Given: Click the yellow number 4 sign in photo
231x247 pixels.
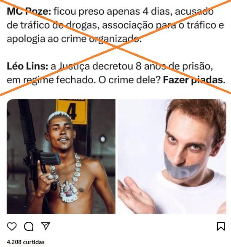Looking at the screenshot, I should [x=72, y=111].
